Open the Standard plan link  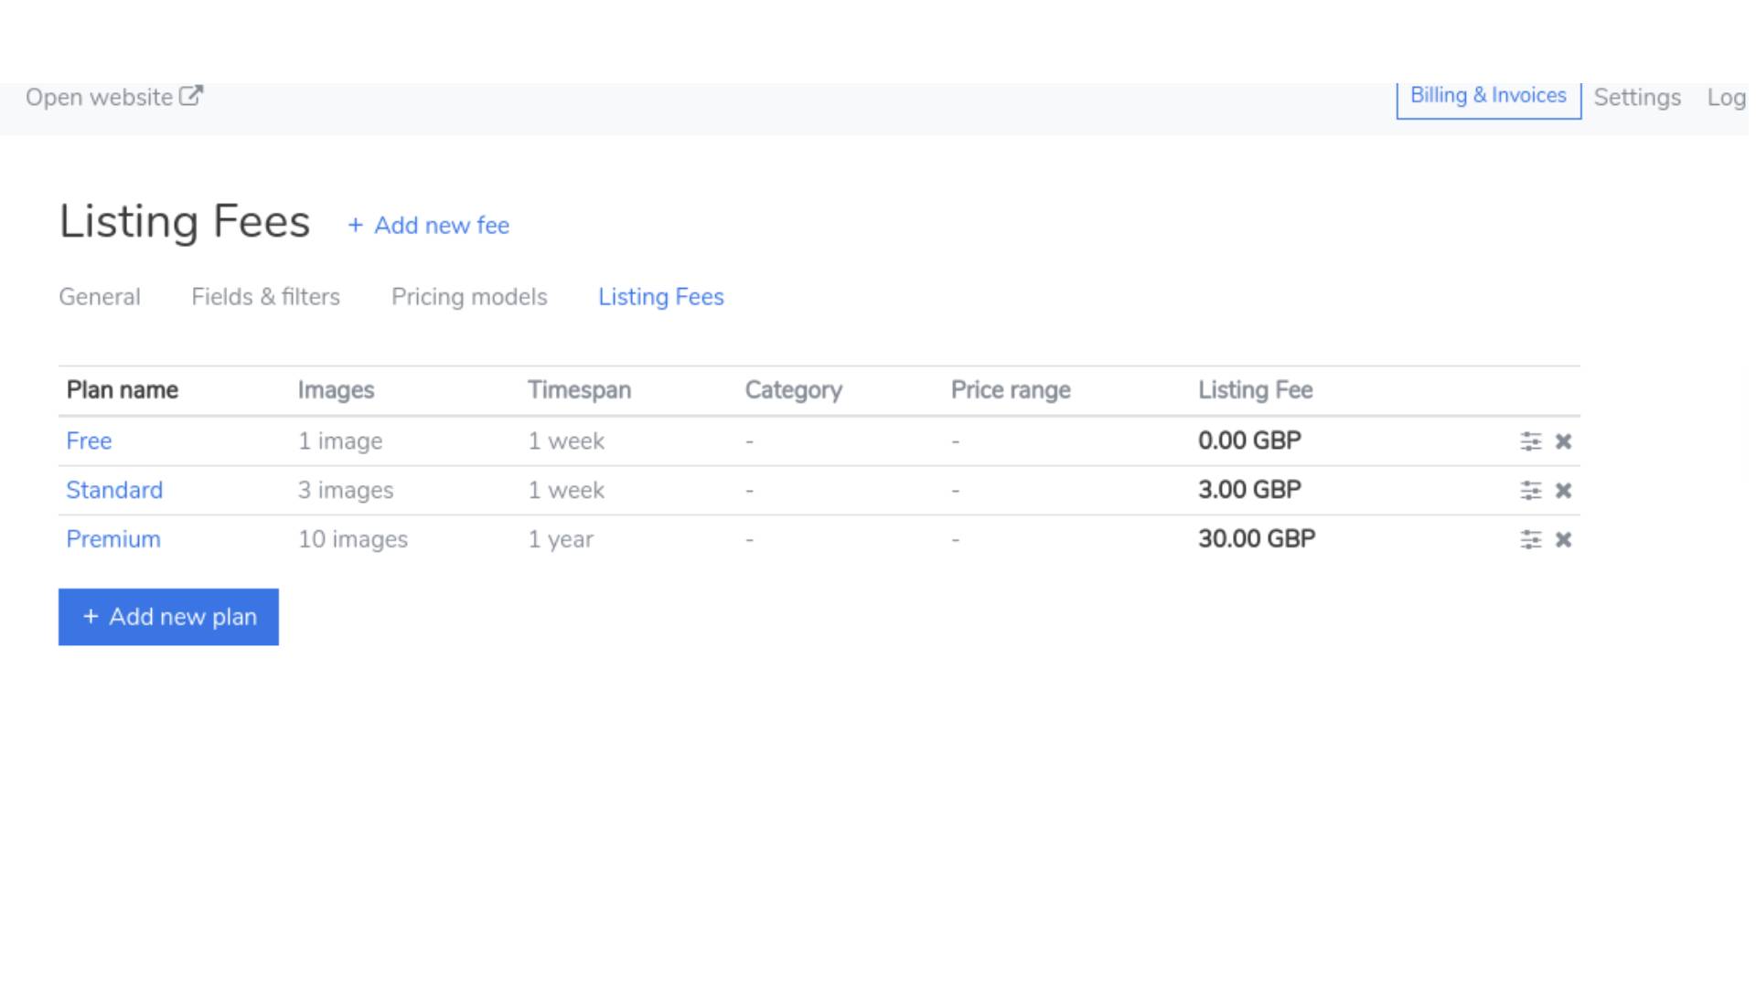point(114,491)
